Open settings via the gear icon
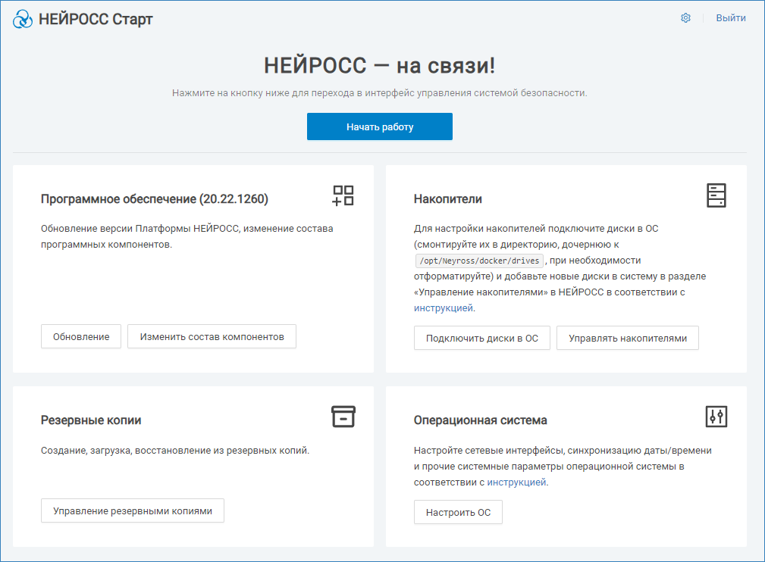This screenshot has width=765, height=562. point(685,18)
